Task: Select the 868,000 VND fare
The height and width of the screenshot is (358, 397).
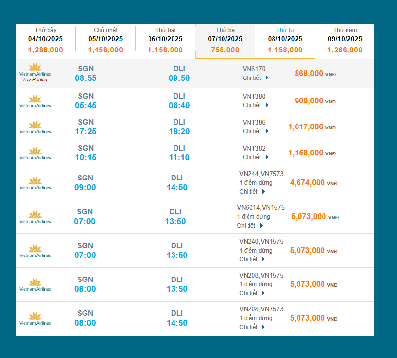Action: coord(309,74)
